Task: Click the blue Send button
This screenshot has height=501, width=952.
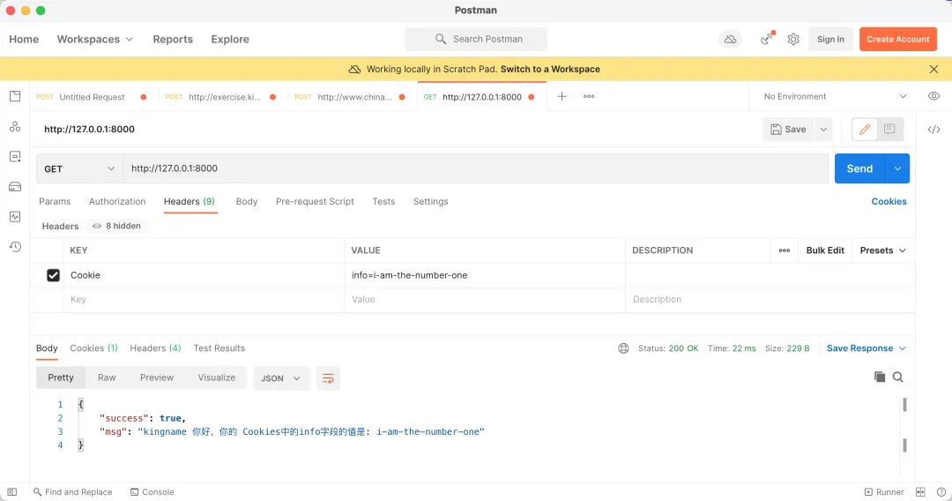Action: tap(860, 168)
